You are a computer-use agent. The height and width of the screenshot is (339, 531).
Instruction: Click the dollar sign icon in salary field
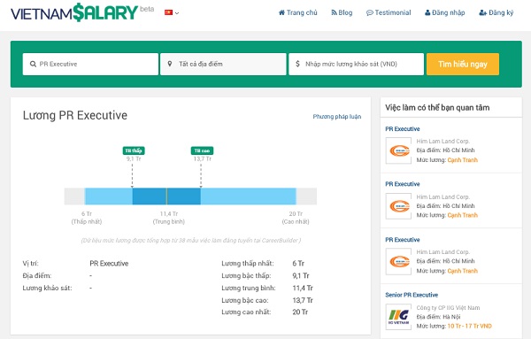click(x=297, y=64)
